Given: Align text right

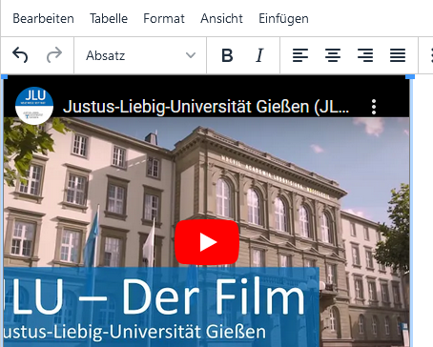Looking at the screenshot, I should (x=365, y=55).
